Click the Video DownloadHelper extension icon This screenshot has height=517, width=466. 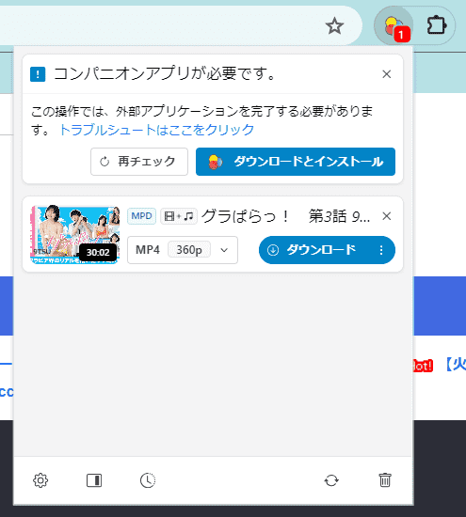click(x=394, y=25)
